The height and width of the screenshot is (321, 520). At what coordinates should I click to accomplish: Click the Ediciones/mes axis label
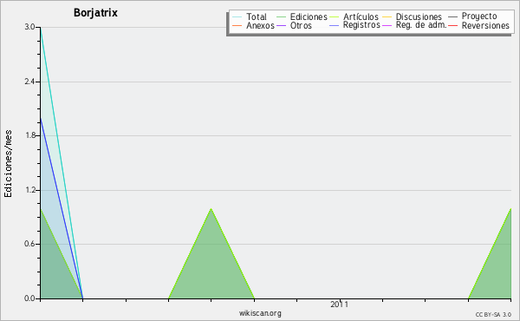[x=8, y=164]
